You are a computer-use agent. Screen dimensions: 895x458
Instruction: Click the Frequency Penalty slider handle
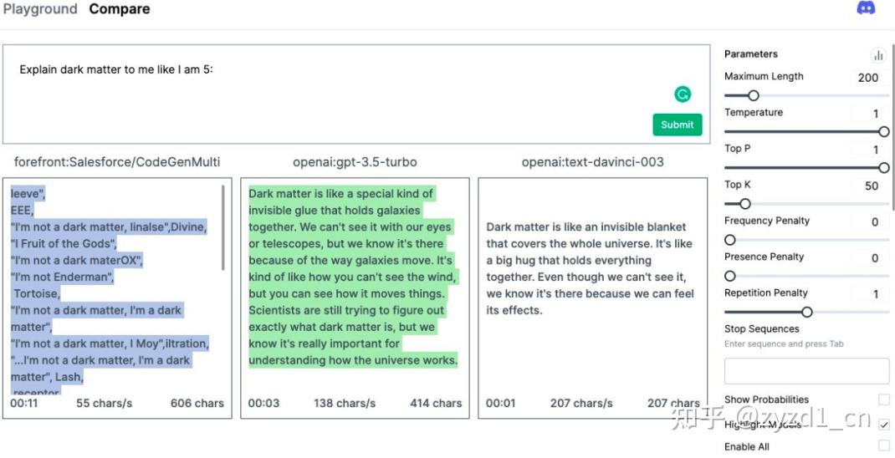click(729, 240)
